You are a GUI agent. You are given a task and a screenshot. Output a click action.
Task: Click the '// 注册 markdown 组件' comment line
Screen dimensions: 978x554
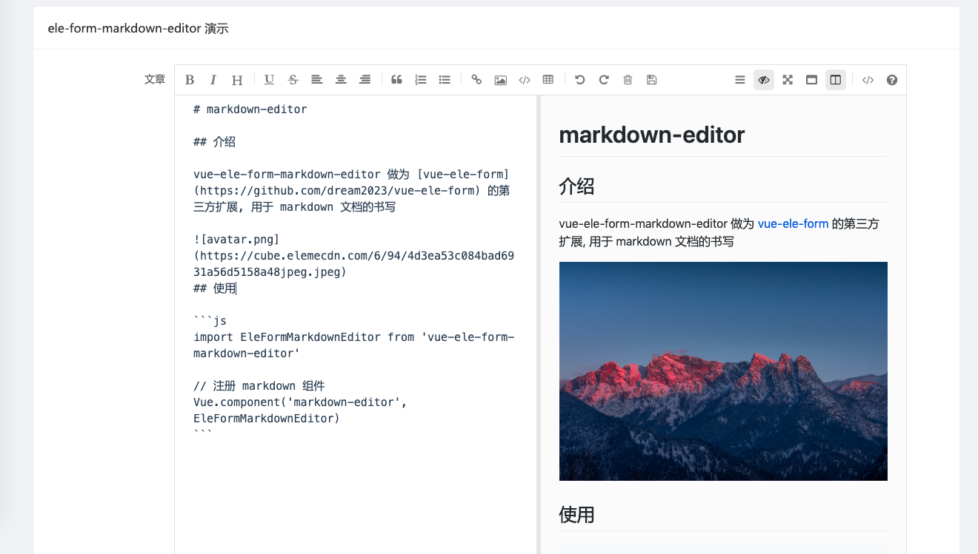coord(259,386)
